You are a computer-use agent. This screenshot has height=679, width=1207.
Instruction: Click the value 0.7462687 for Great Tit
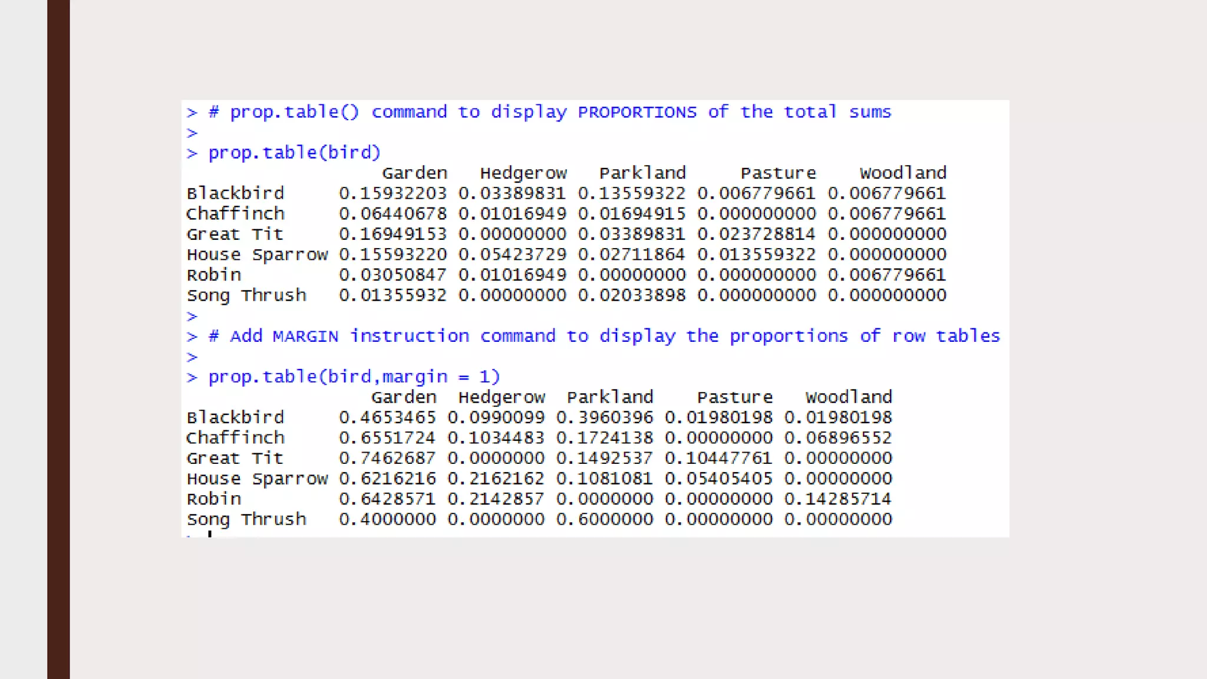click(387, 458)
